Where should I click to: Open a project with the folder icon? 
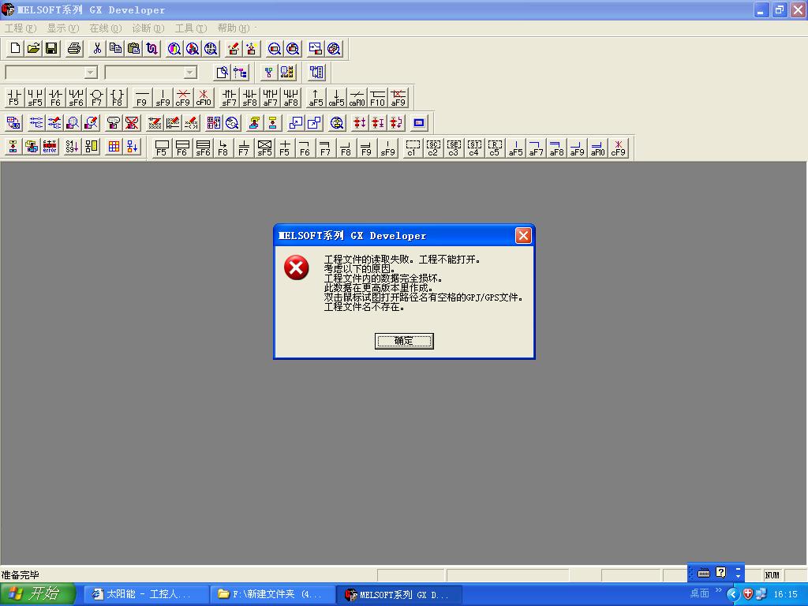click(33, 49)
